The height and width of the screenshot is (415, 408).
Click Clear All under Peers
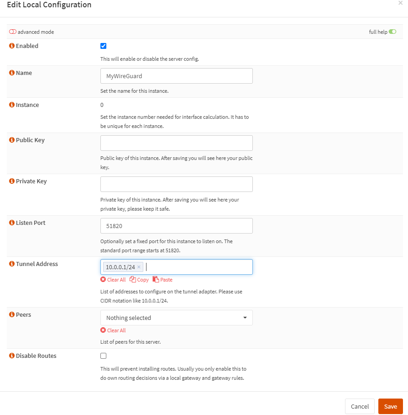(x=113, y=330)
